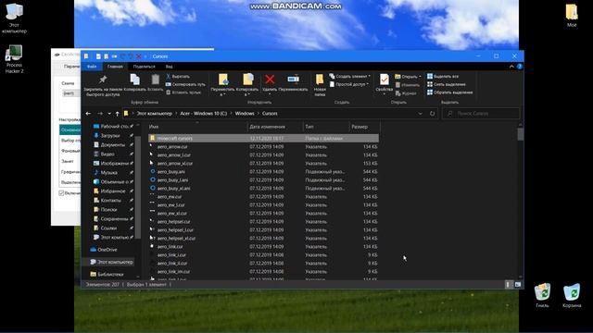Click the Up one level arrow
This screenshot has width=593, height=333.
coord(118,114)
